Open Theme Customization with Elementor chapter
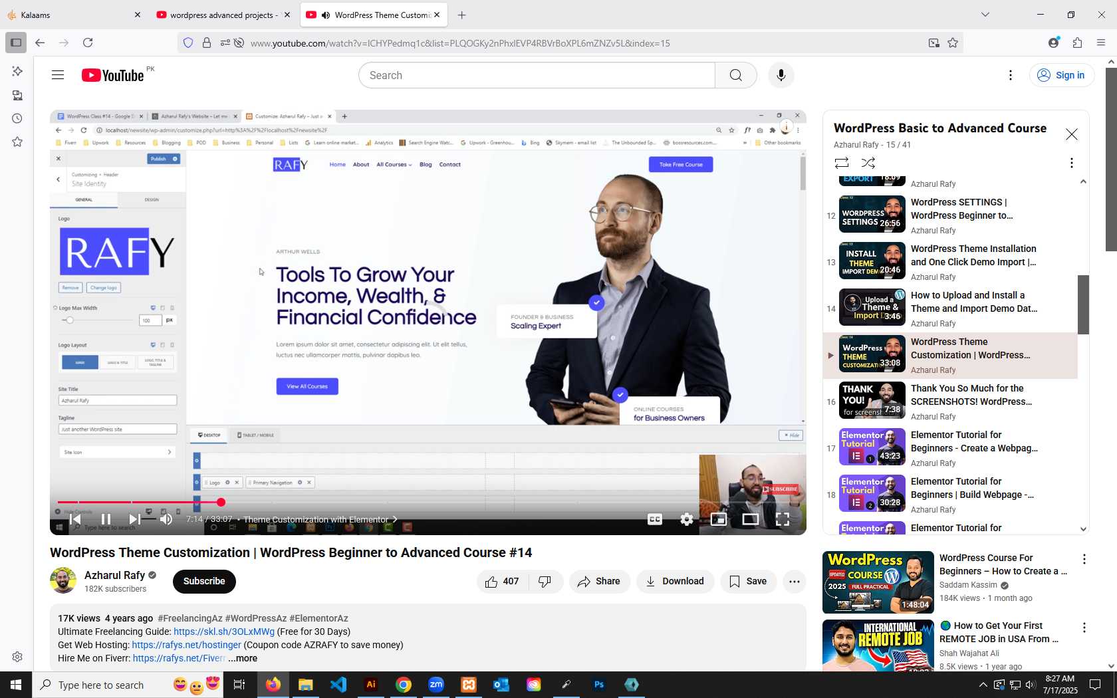Viewport: 1117px width, 698px height. 320,519
